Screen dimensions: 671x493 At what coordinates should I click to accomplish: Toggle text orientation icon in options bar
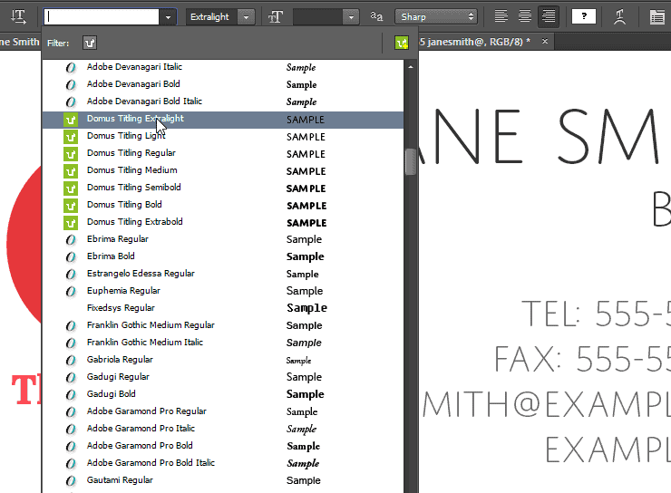click(x=18, y=16)
